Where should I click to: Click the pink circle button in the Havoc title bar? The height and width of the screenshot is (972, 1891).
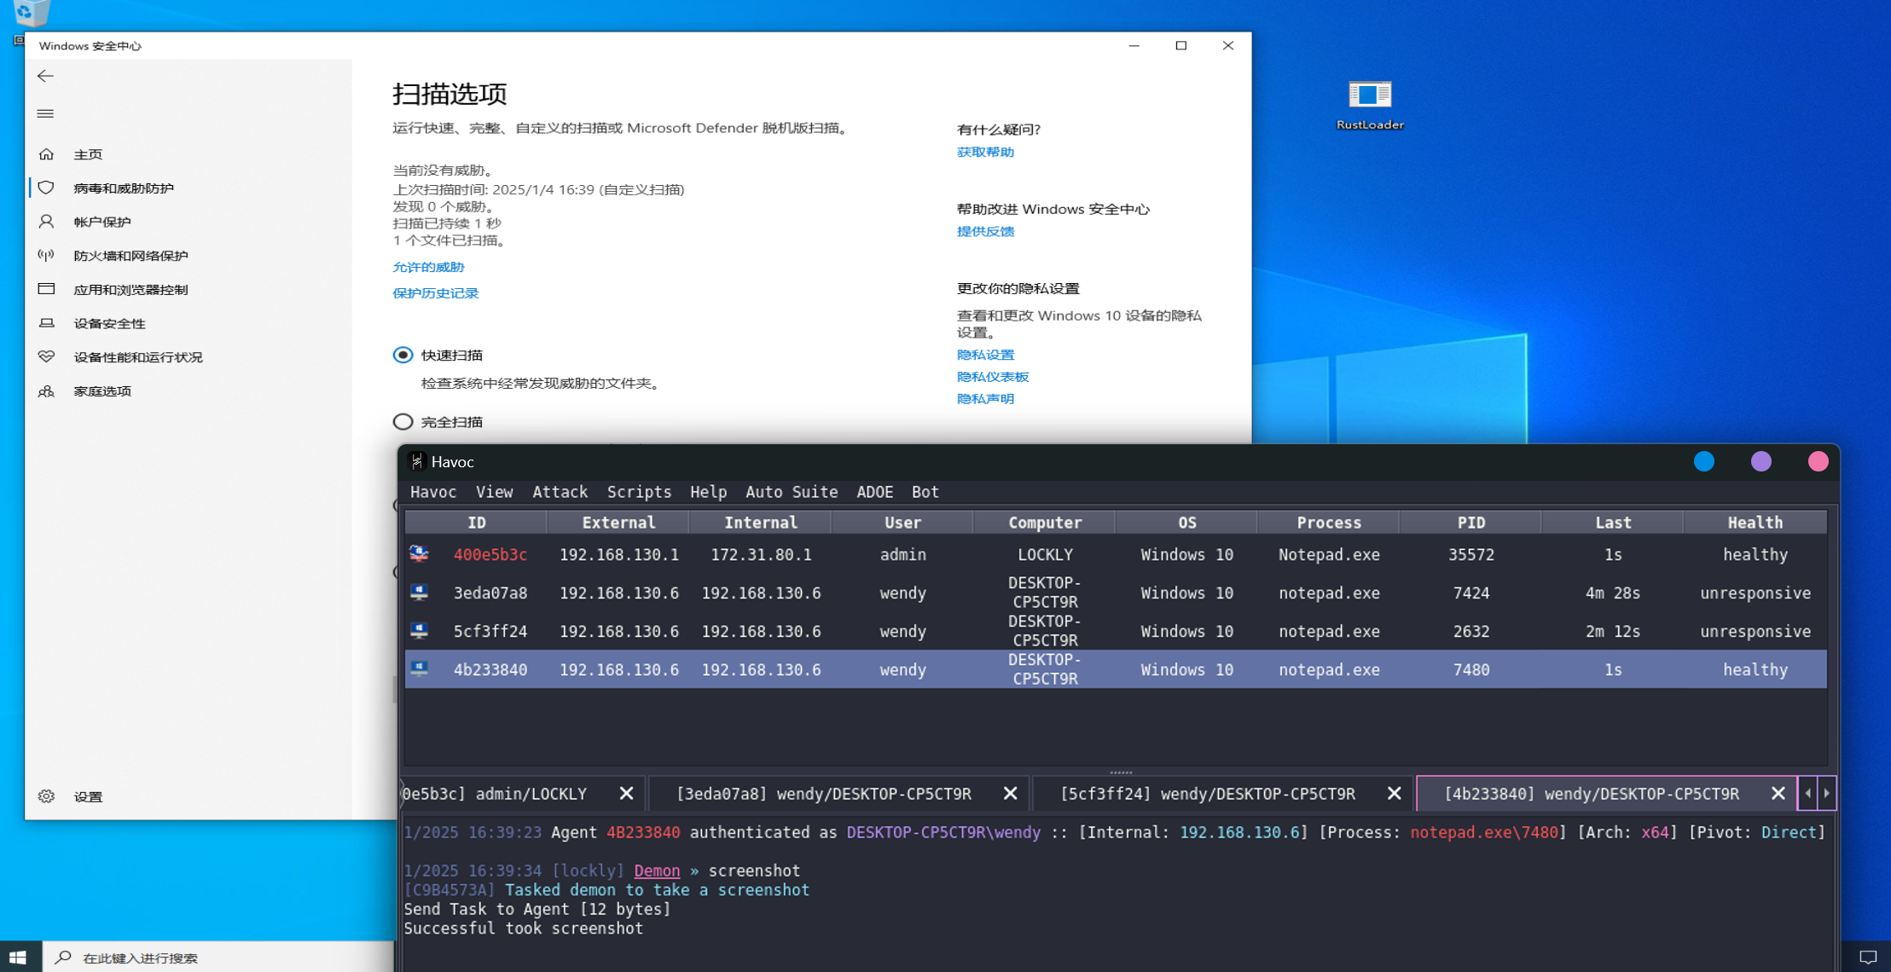click(x=1818, y=461)
